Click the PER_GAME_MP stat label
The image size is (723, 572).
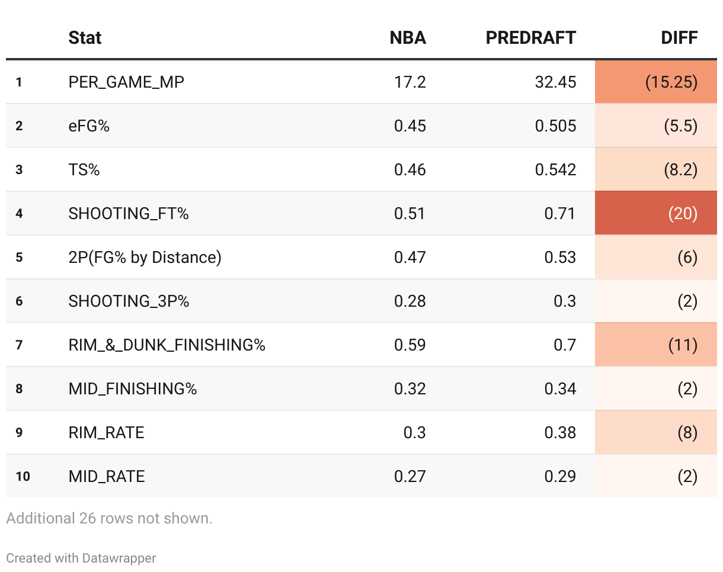[x=126, y=82]
